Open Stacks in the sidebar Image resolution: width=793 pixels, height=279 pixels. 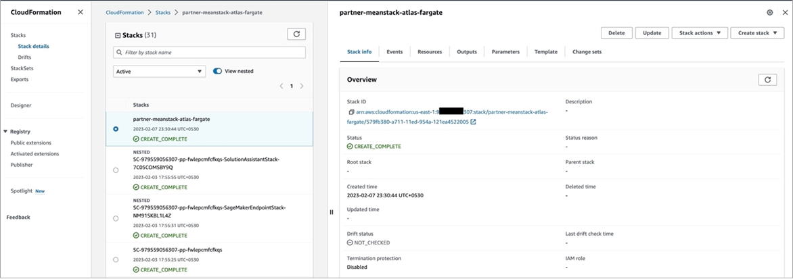18,35
